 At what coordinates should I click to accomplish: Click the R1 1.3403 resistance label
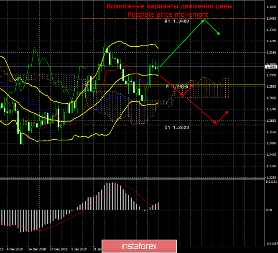[x=177, y=21]
